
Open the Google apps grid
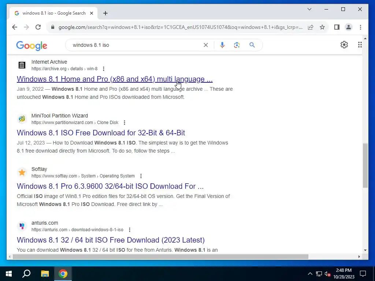tap(360, 45)
